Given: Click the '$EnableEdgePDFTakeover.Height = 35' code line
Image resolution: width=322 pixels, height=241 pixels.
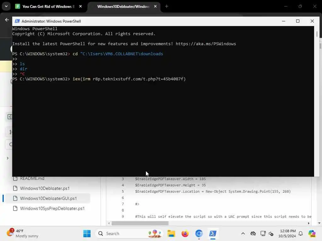Looking at the screenshot, I should tap(170, 185).
